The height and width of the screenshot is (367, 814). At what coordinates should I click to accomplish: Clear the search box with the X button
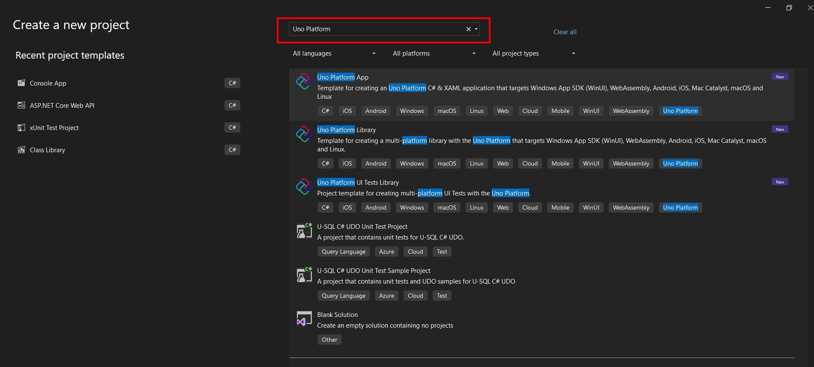(468, 29)
